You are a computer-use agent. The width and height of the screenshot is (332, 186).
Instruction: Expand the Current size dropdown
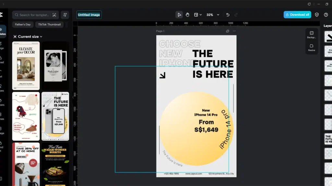[28, 37]
